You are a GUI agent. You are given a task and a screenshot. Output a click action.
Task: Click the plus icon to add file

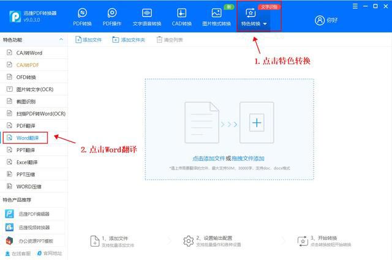tap(257, 122)
